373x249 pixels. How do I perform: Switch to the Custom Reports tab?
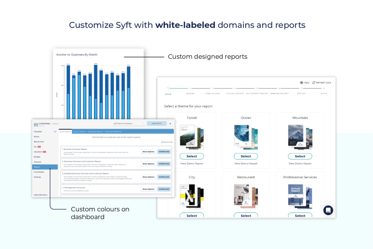click(80, 131)
